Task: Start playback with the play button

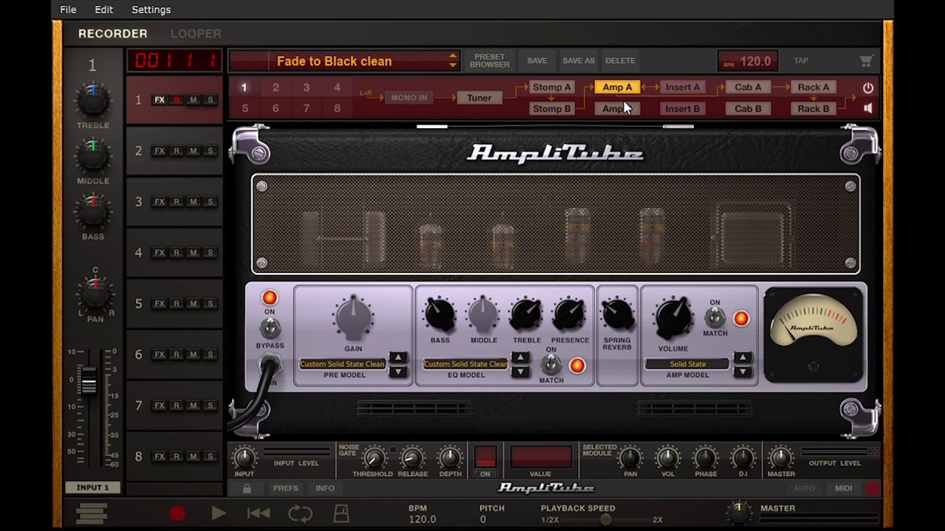Action: point(219,513)
